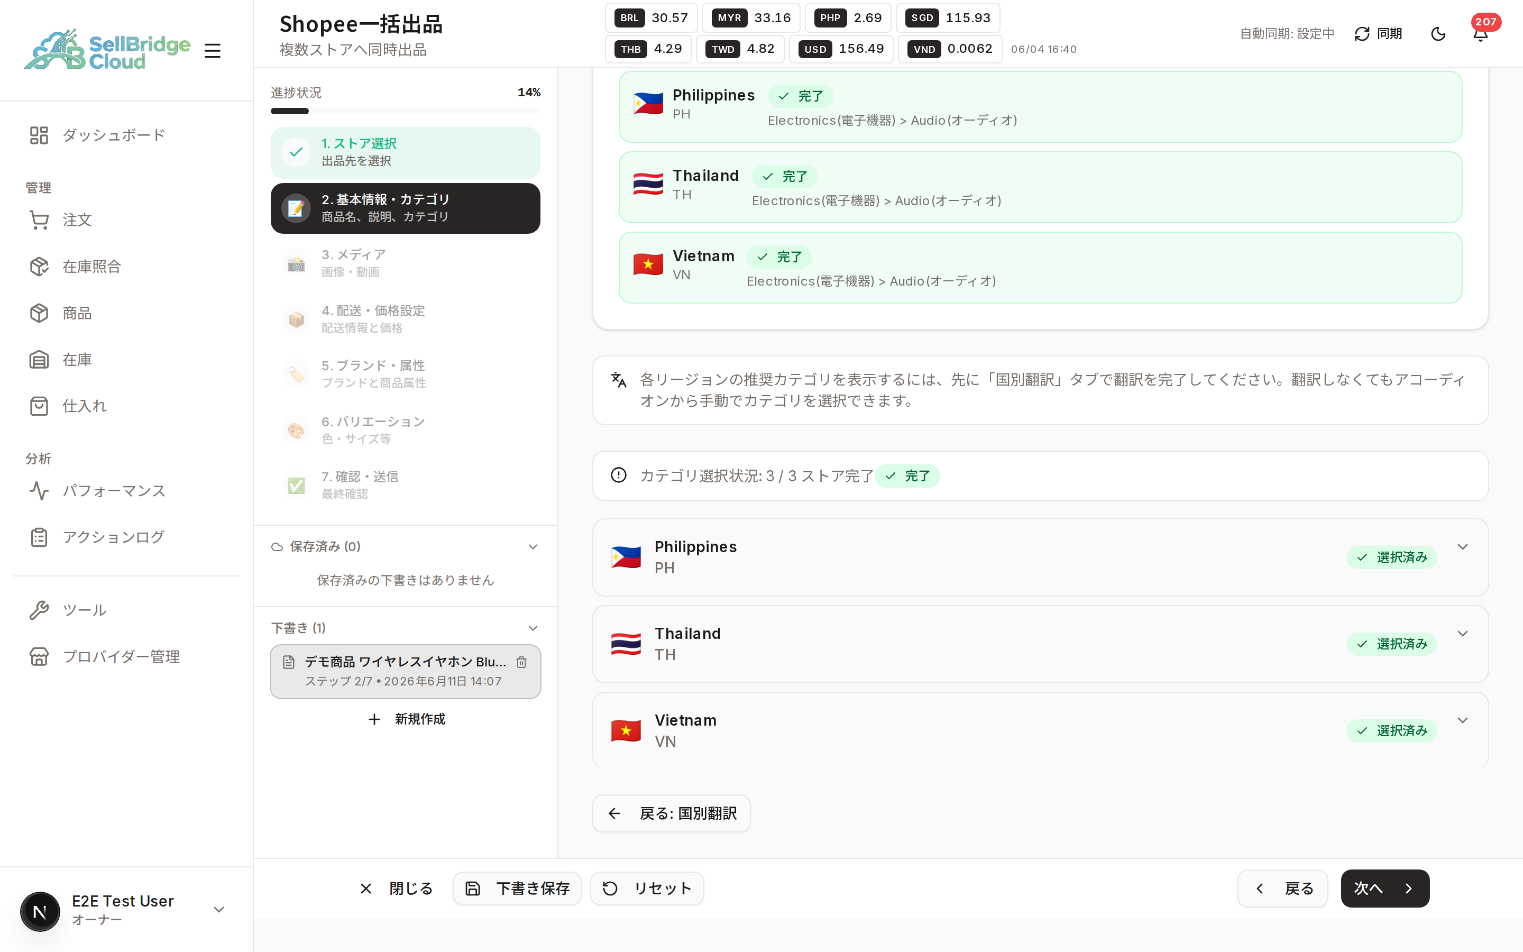Click the 進捗状況 progress bar
This screenshot has height=952, width=1523.
tap(405, 112)
